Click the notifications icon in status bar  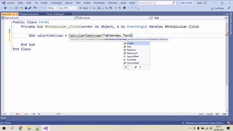click(x=229, y=123)
